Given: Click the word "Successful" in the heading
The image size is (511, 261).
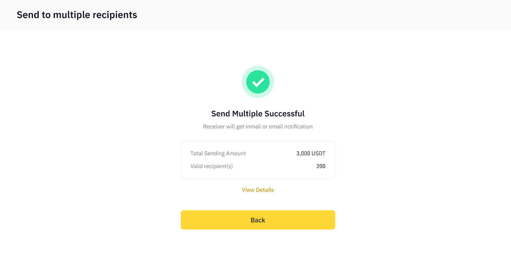Looking at the screenshot, I should (x=285, y=114).
